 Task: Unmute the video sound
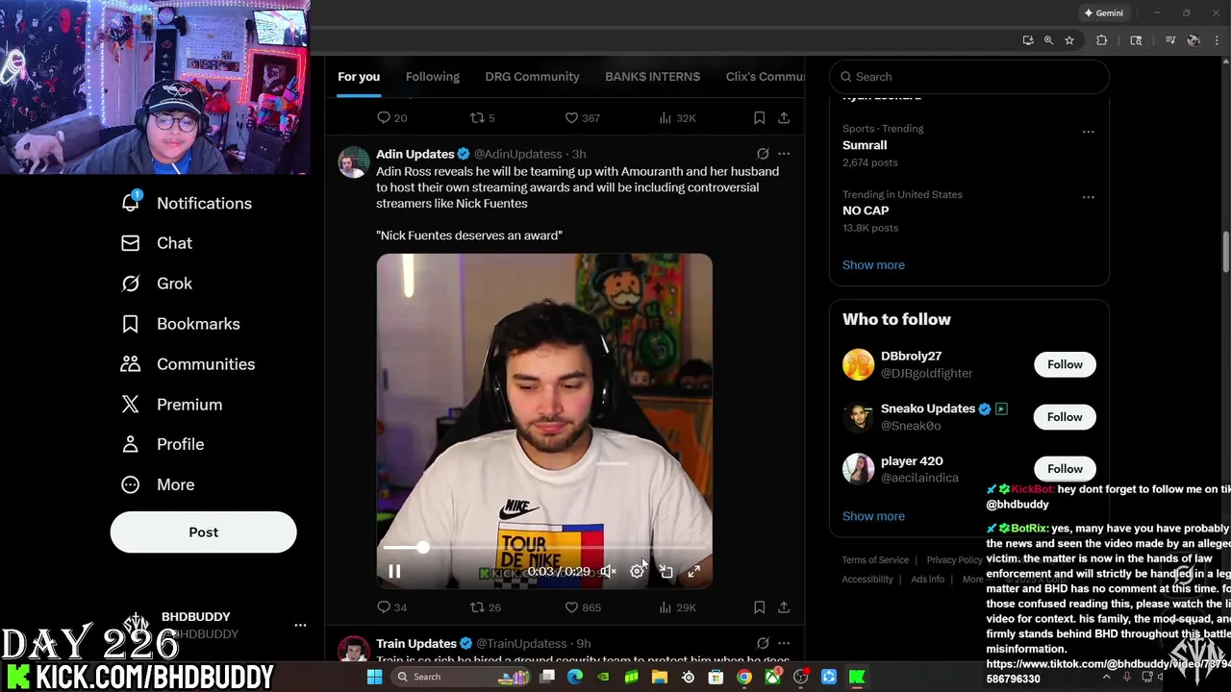[x=608, y=572]
